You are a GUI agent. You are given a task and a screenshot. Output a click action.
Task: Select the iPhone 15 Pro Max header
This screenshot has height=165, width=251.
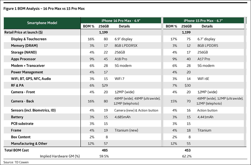[203, 21]
